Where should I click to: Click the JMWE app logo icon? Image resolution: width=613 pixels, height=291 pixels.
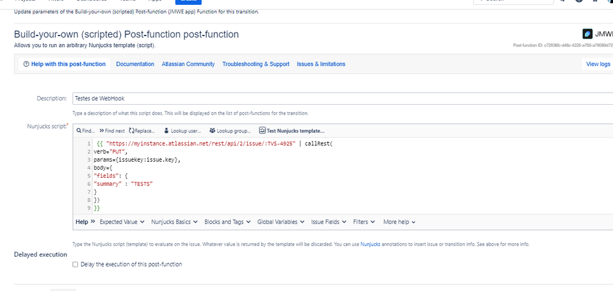(x=587, y=34)
